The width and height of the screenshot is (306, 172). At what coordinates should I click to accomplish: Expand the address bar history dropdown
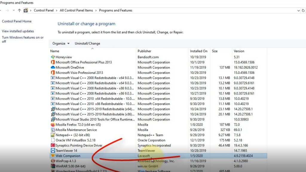click(x=299, y=10)
